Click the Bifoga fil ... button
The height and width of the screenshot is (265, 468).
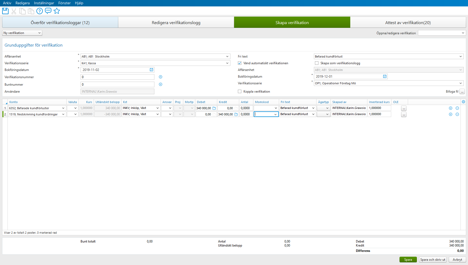click(x=462, y=91)
